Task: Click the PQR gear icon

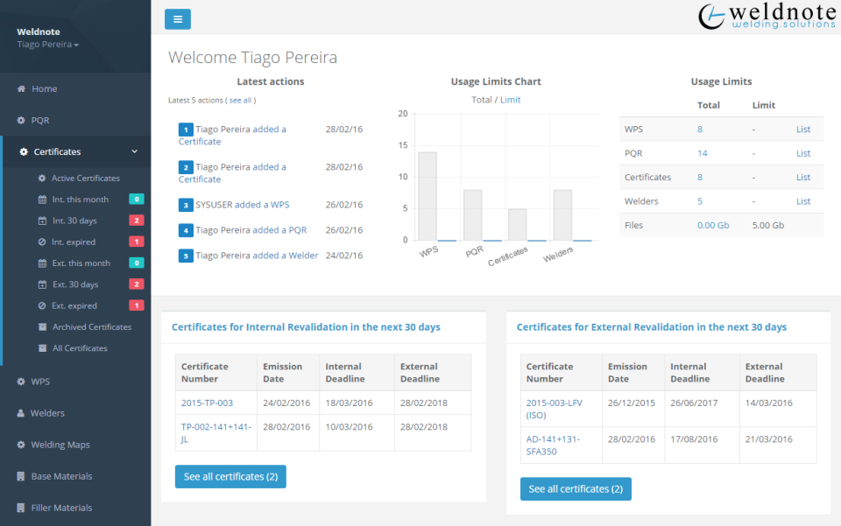Action: 21,121
